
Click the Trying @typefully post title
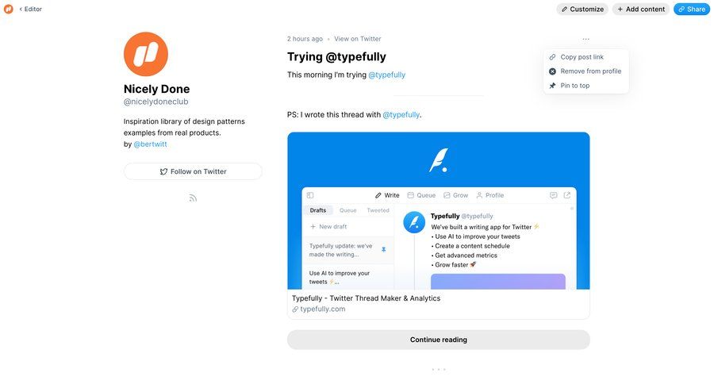pyautogui.click(x=336, y=57)
